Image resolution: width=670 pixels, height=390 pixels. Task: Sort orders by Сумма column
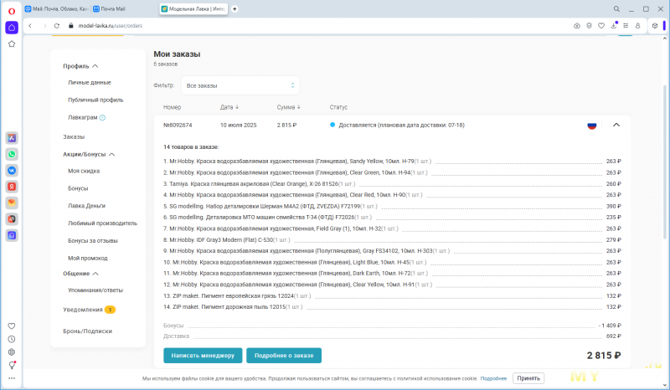(288, 107)
